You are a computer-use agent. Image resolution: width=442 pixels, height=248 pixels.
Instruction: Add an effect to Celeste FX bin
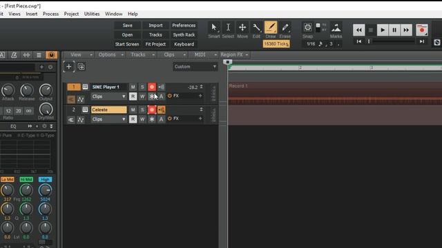[200, 118]
